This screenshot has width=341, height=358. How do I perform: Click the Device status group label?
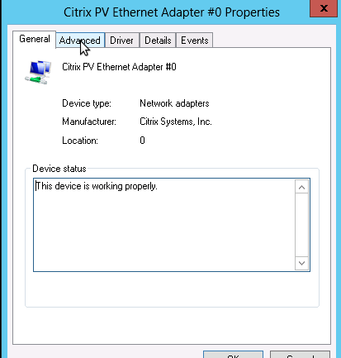tap(59, 169)
